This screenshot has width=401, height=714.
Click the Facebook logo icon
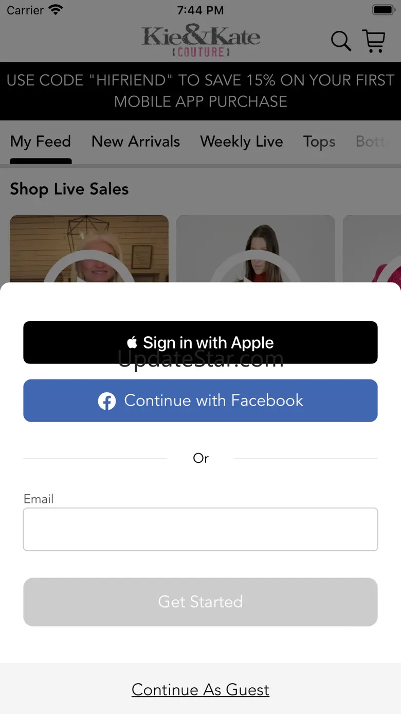(x=107, y=401)
